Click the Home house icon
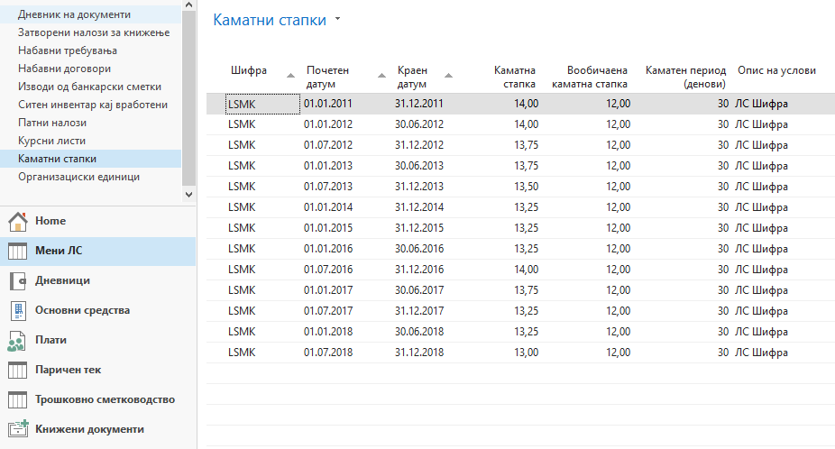This screenshot has height=449, width=835. point(17,222)
